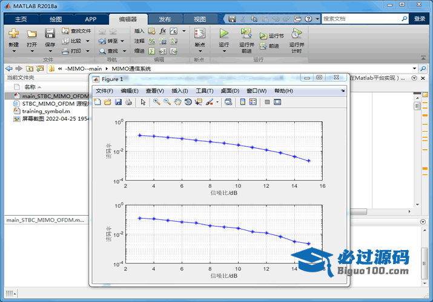Click the 登录 (Sign in) button
The height and width of the screenshot is (302, 433).
coord(420,19)
